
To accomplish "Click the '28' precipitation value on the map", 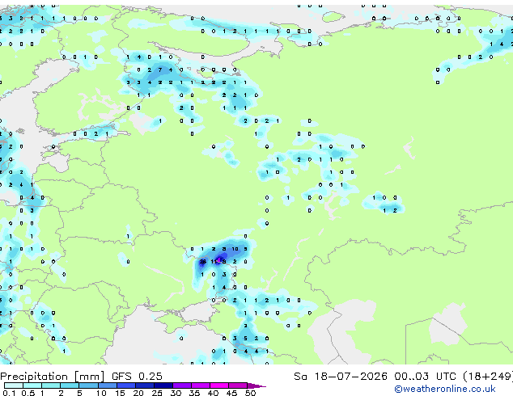I will (x=203, y=261).
